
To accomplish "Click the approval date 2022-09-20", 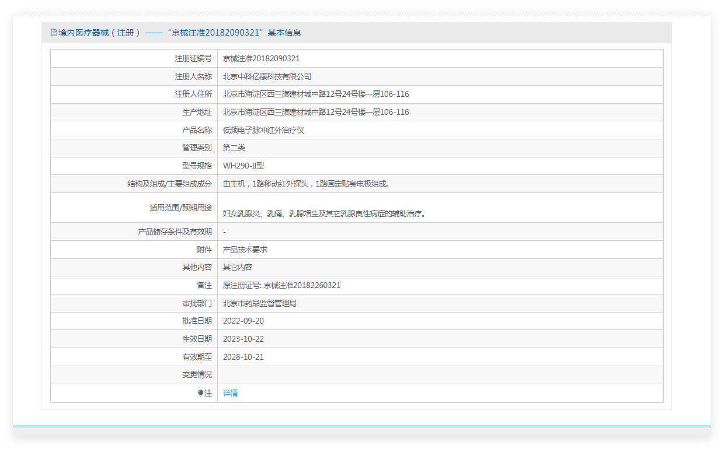I will point(243,321).
